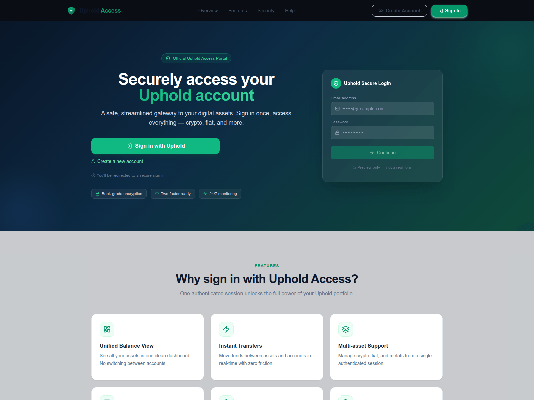
Task: Click the Uphold shield logo in header
Action: click(x=71, y=11)
